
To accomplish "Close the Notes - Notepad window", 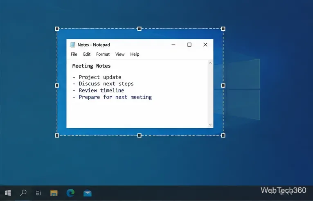I will click(x=205, y=45).
